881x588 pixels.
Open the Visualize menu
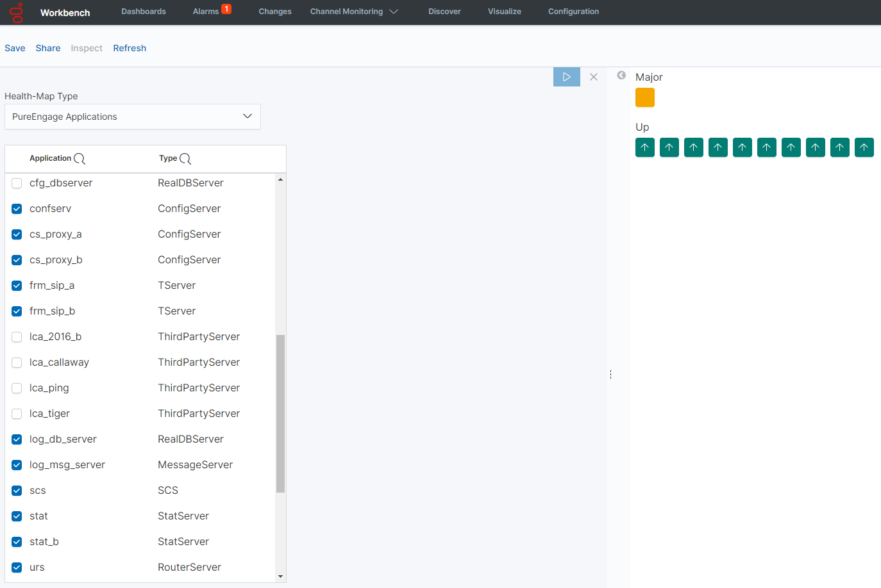point(505,12)
